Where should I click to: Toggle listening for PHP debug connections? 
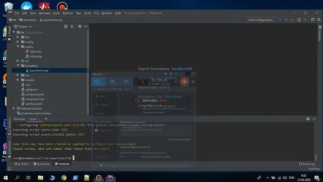[299, 20]
